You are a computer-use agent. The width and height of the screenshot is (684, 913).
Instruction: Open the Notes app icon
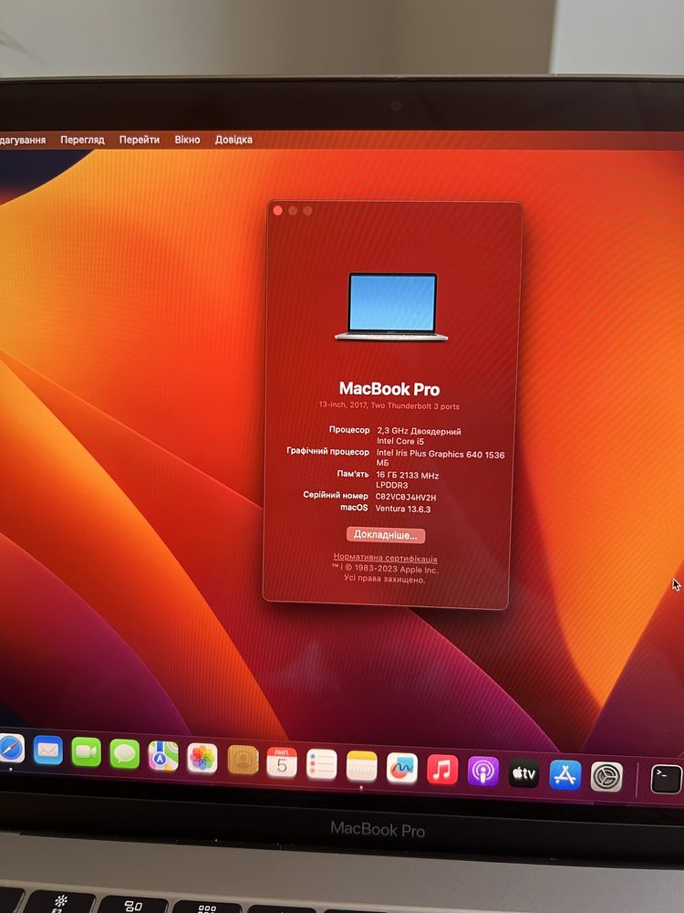[x=362, y=766]
